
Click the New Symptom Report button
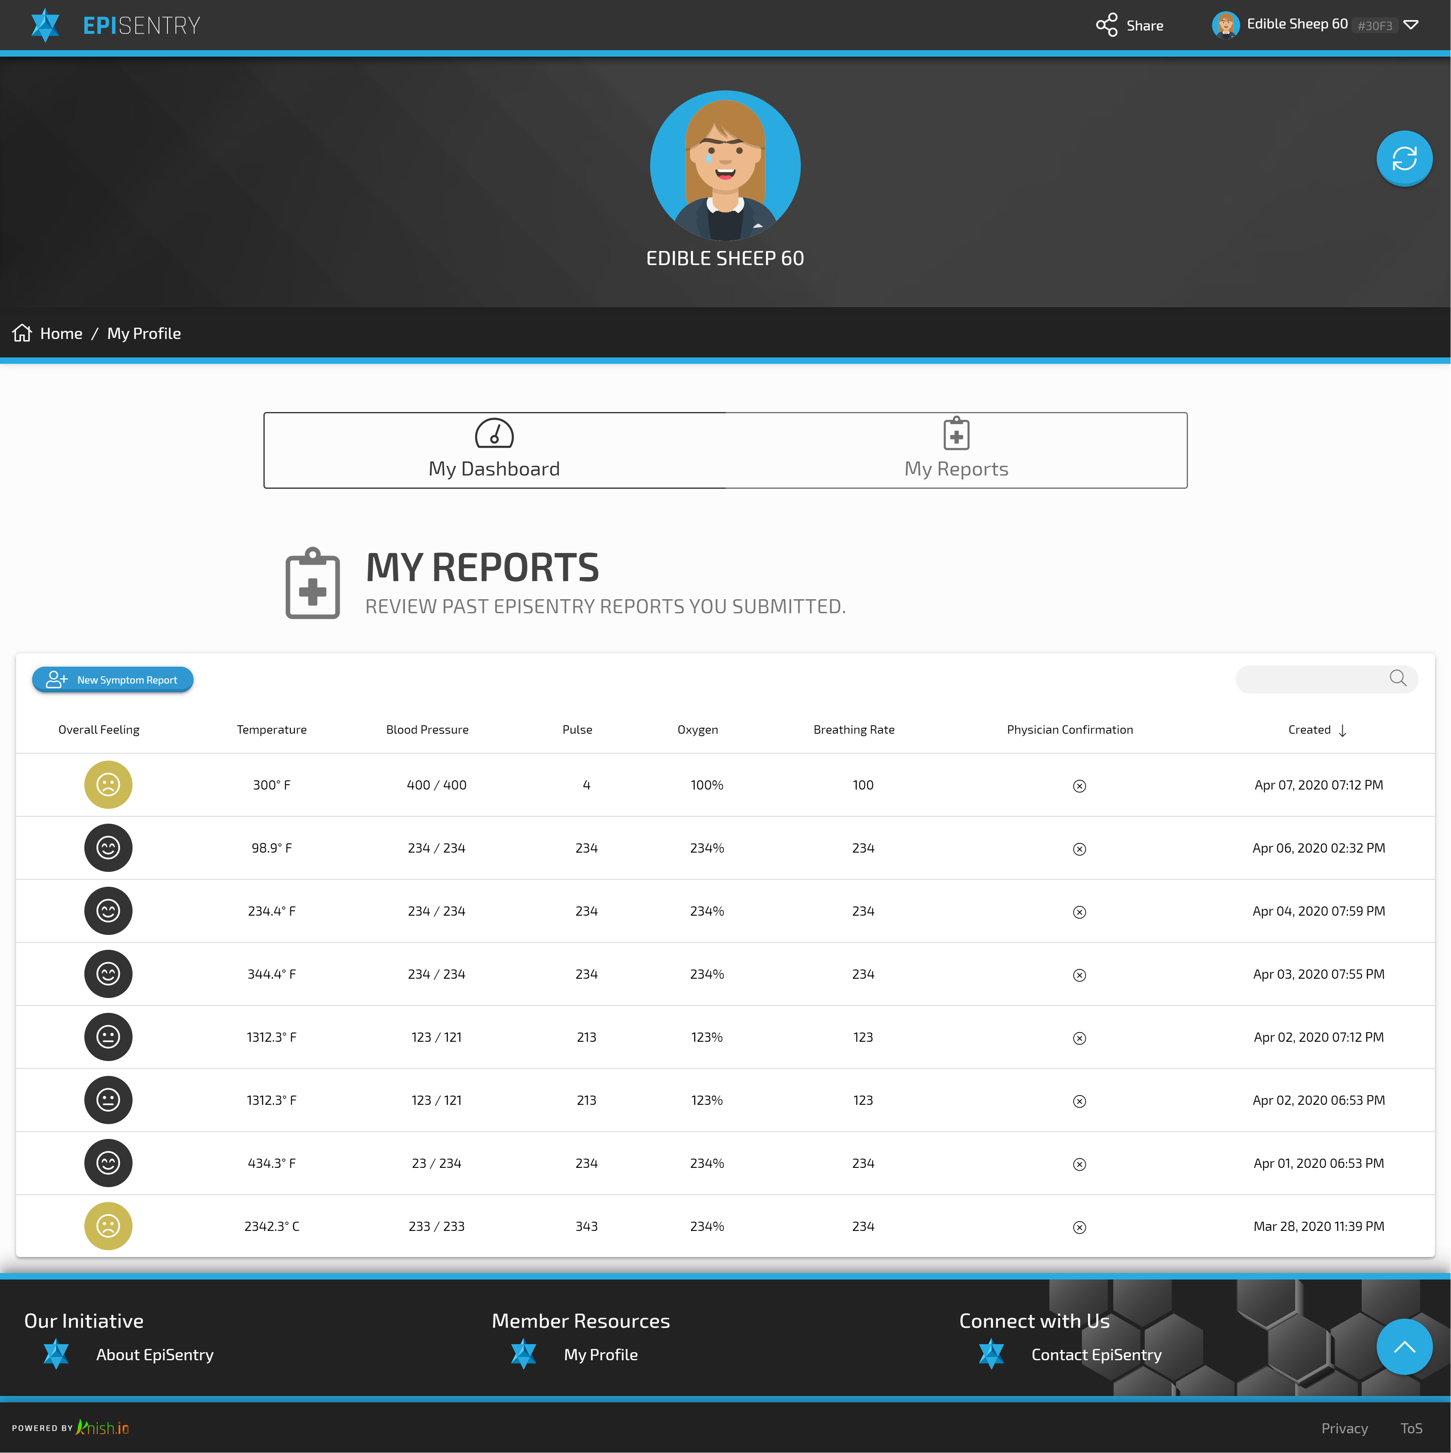point(113,680)
